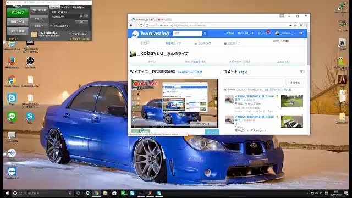Click the tan window-target swatch

coord(34,34)
